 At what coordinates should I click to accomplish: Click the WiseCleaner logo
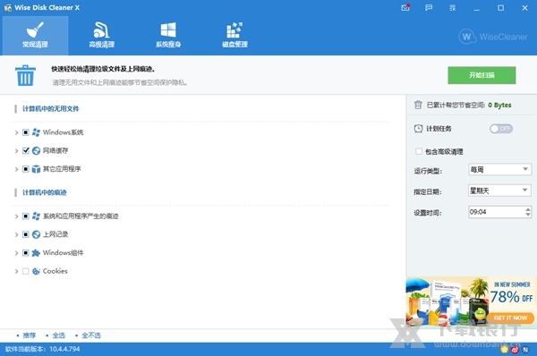coord(493,37)
